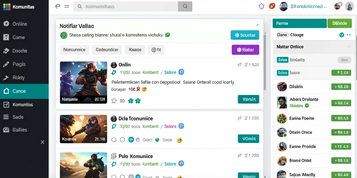Toggle the outline star rating on Onllin post
This screenshot has height=178, width=357.
click(x=114, y=101)
